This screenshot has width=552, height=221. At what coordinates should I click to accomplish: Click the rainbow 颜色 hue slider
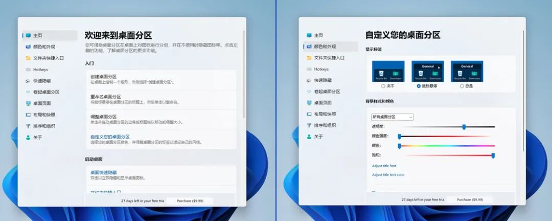click(x=447, y=146)
